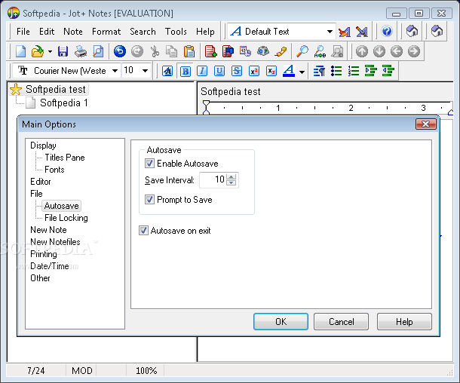Select Printing in options tree

(x=44, y=254)
